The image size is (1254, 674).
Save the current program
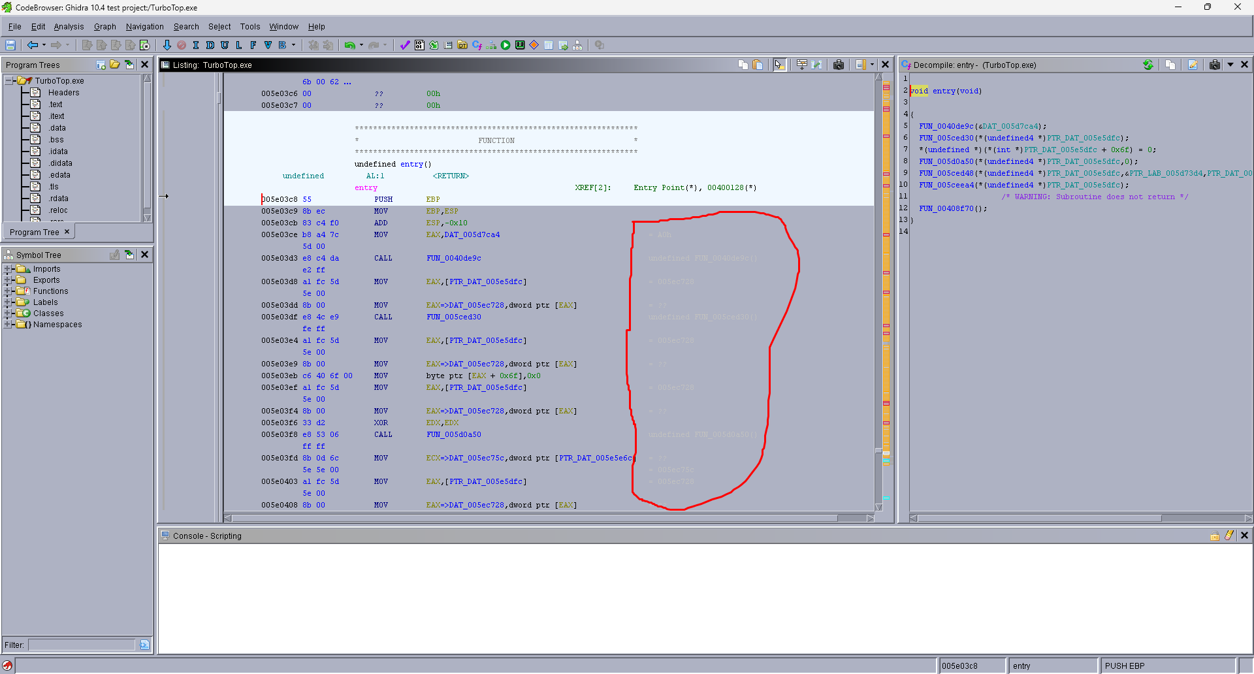coord(10,45)
